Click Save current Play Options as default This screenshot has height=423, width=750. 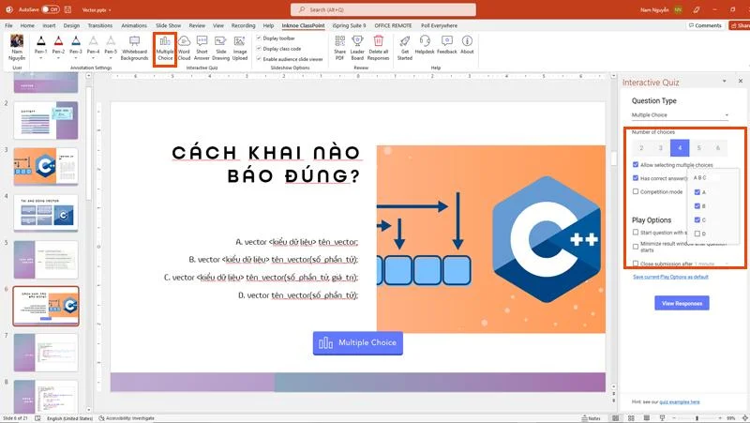click(670, 277)
